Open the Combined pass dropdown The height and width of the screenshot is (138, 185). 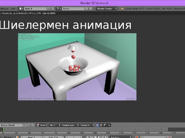coord(87,125)
